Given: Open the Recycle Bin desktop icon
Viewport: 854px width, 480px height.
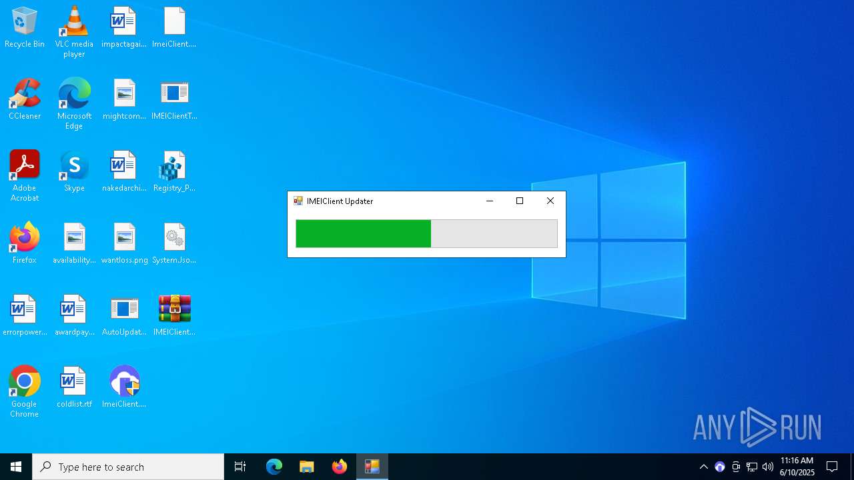Looking at the screenshot, I should 25,28.
